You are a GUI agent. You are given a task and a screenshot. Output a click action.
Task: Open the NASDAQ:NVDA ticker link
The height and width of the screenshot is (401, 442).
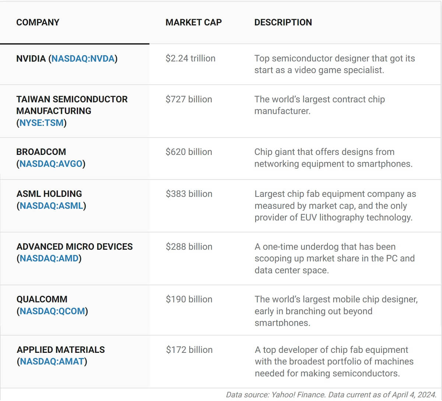click(x=83, y=59)
